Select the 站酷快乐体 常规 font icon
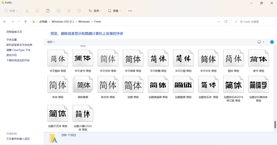Viewport: 277px width, 145px height. (x=208, y=84)
